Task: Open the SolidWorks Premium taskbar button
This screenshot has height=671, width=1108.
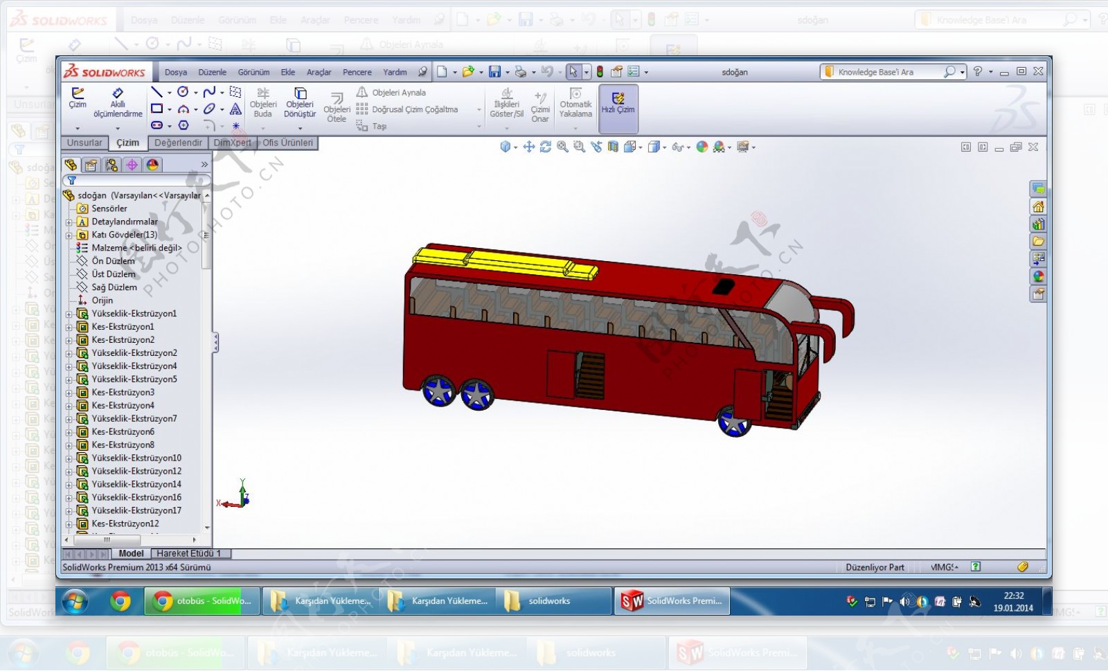Action: (672, 601)
